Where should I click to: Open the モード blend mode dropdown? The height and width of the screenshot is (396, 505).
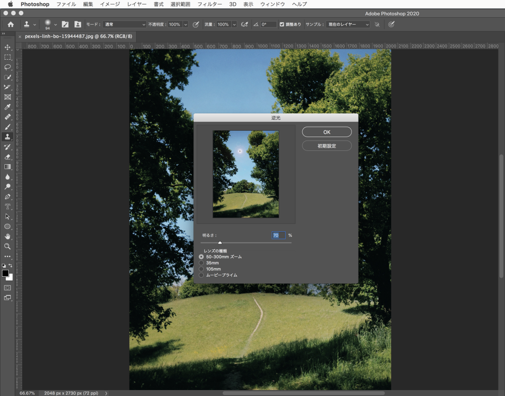tap(125, 24)
